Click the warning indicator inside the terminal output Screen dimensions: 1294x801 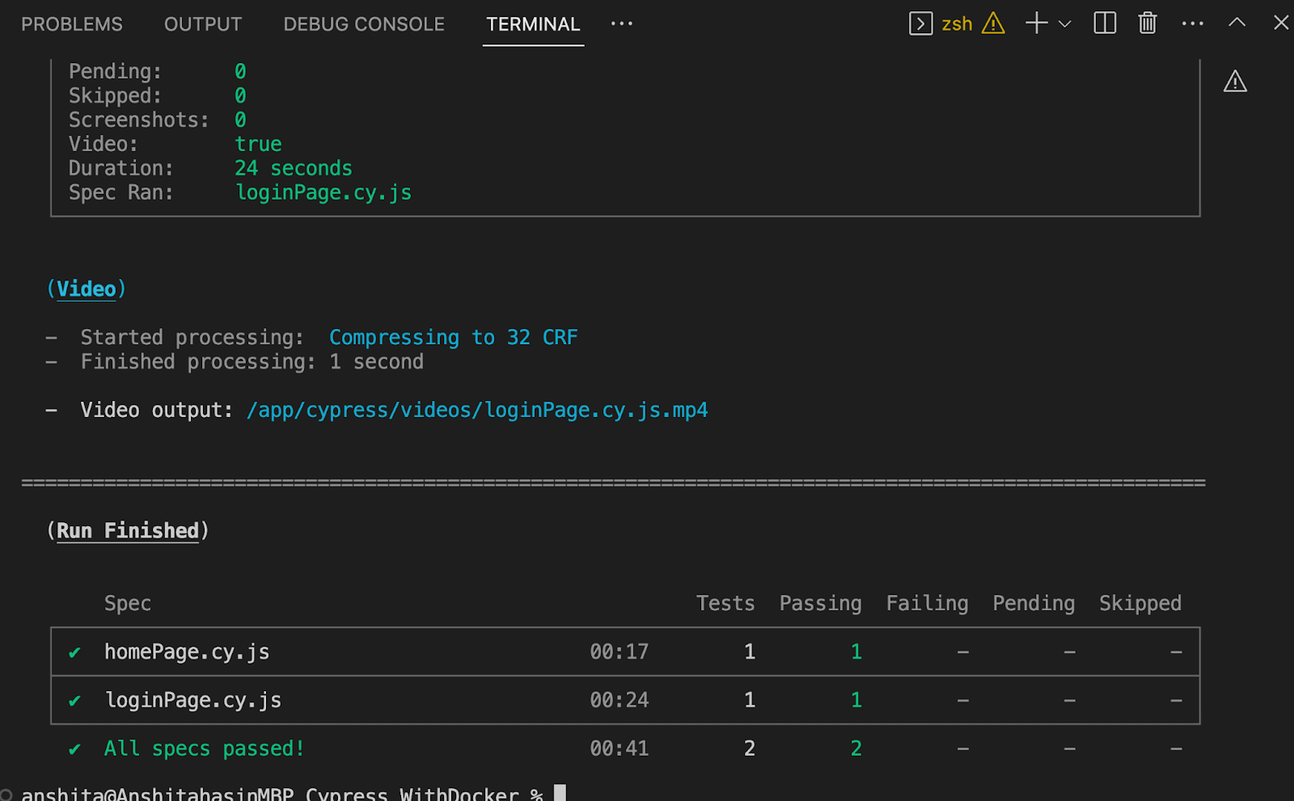click(x=1235, y=82)
